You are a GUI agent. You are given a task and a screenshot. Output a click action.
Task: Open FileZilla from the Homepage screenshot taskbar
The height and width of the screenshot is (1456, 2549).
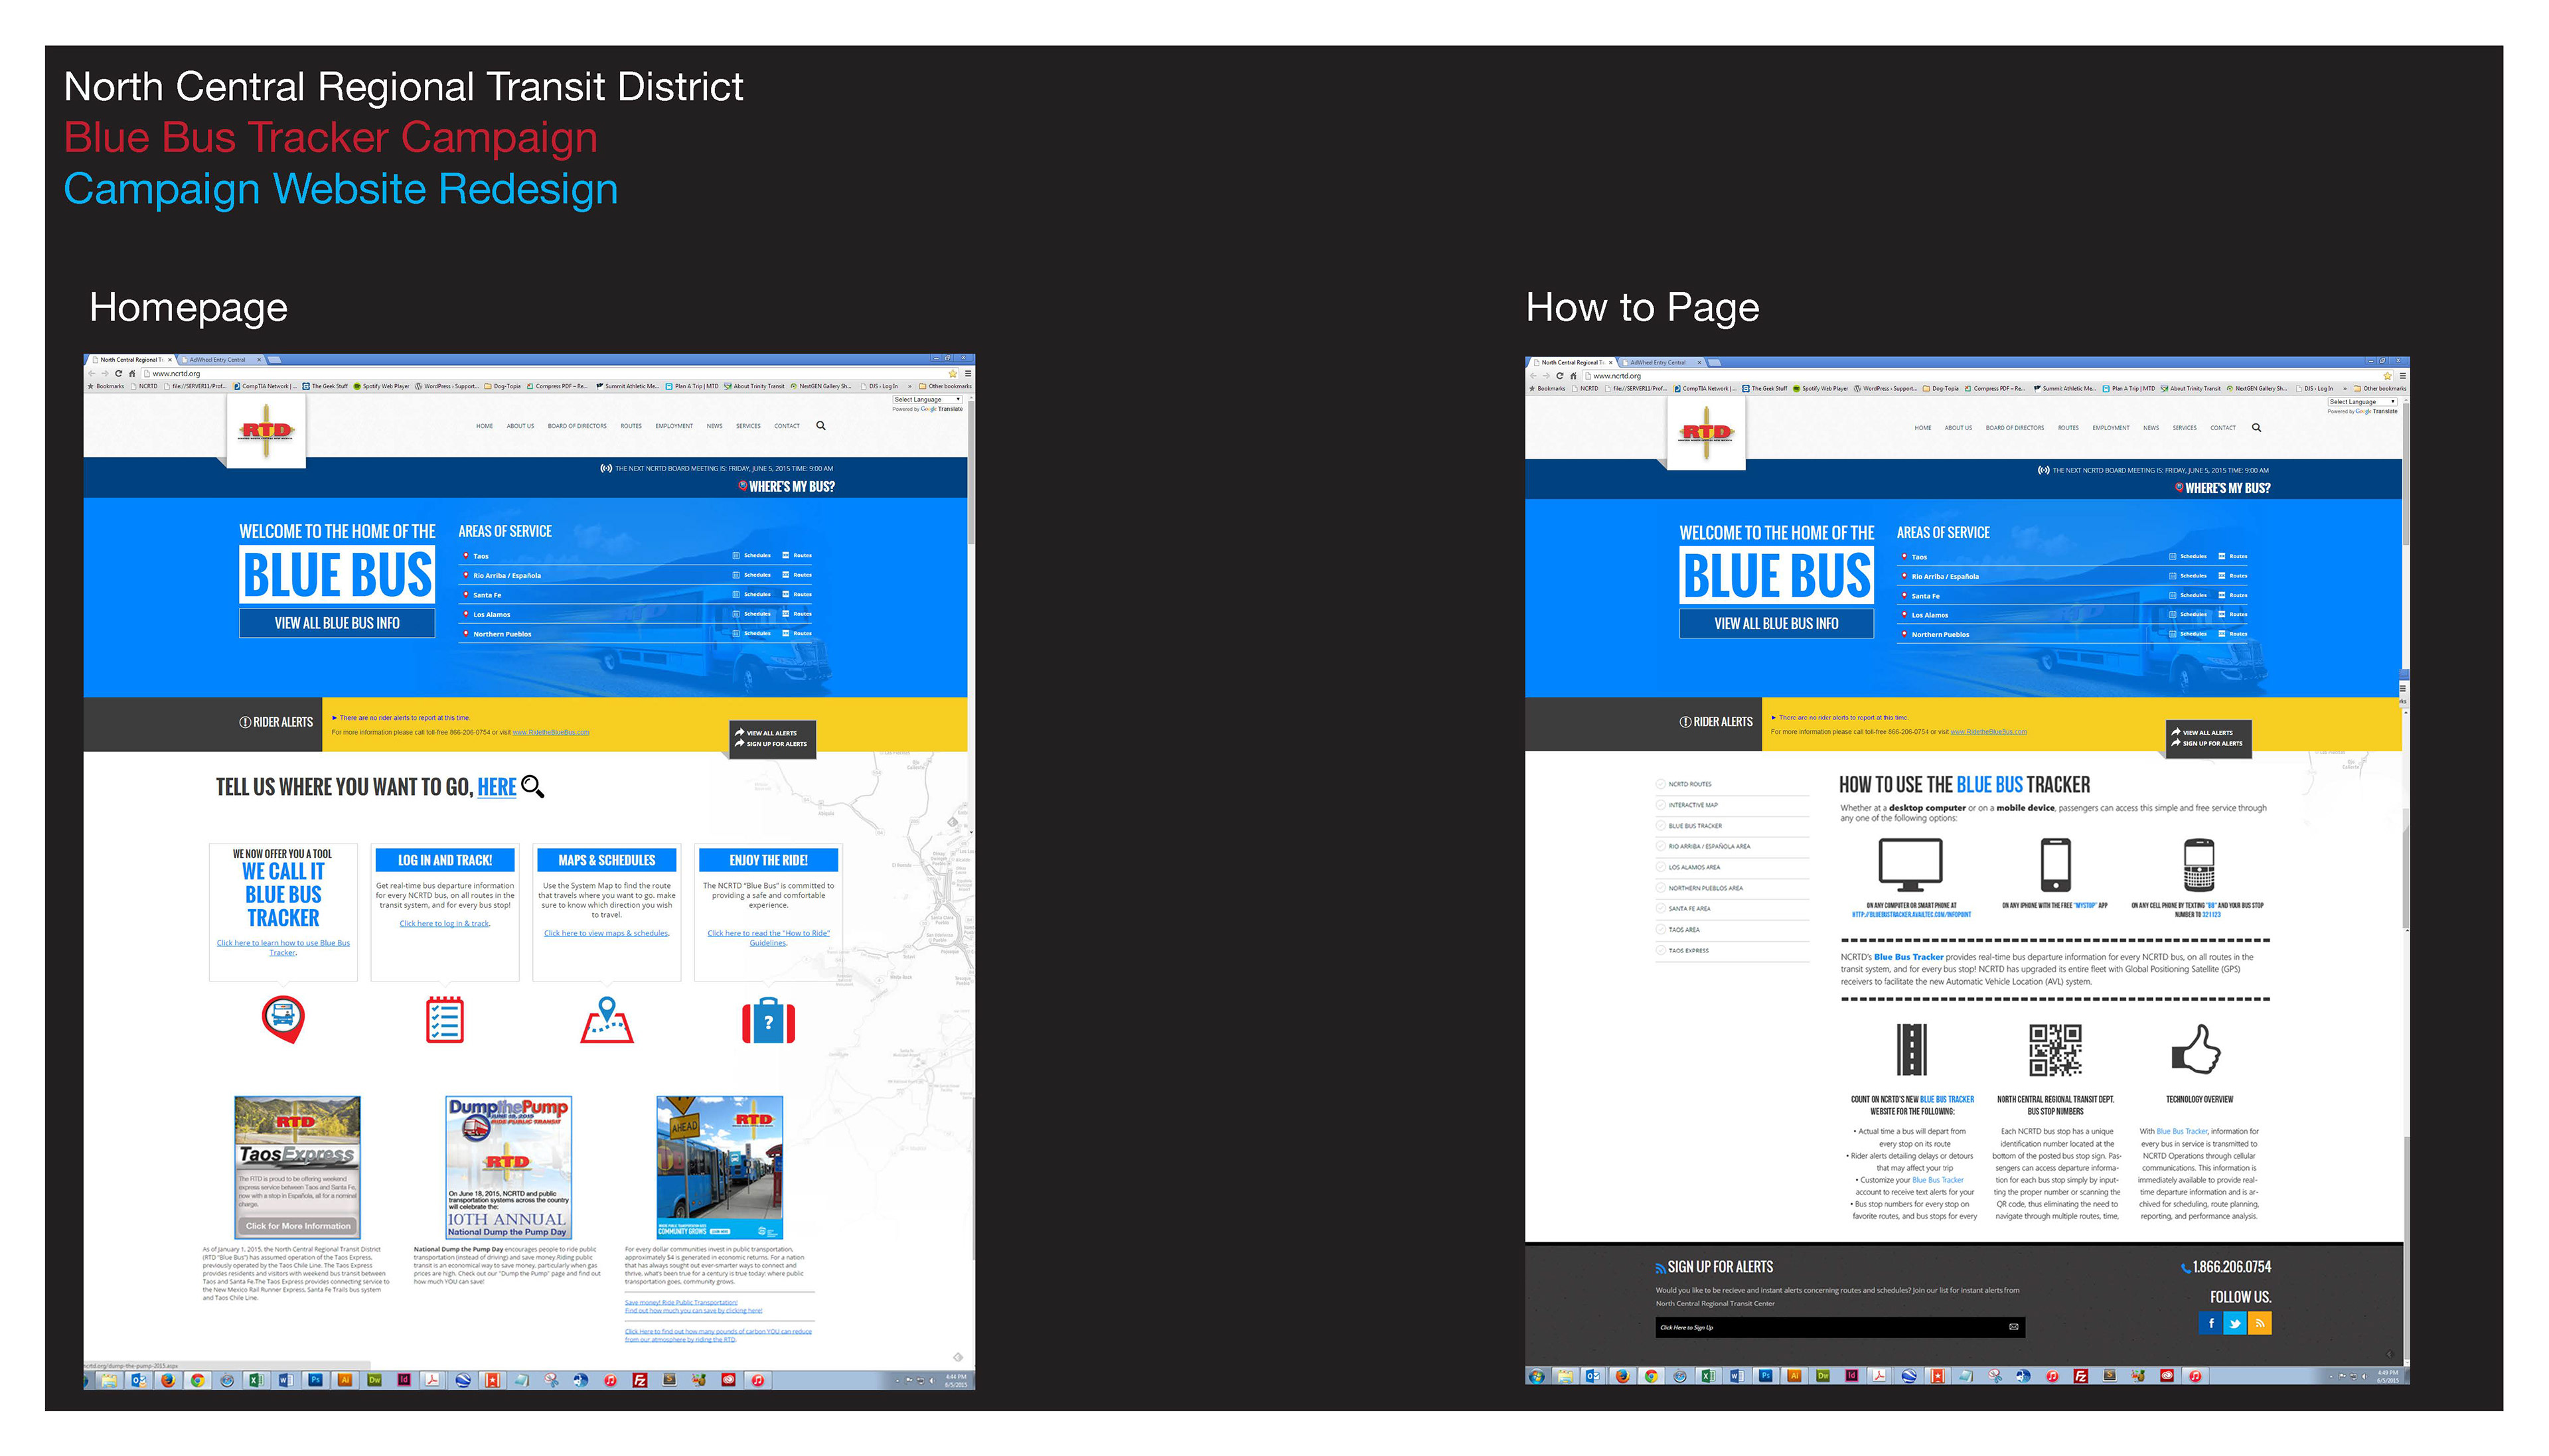[640, 1380]
